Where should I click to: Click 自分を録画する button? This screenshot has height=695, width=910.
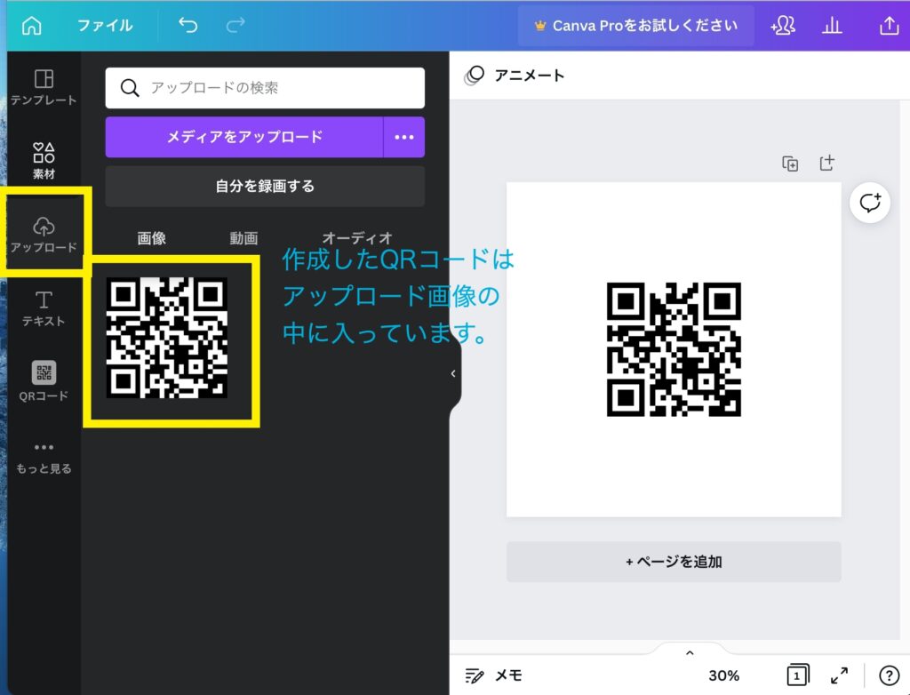tap(265, 187)
